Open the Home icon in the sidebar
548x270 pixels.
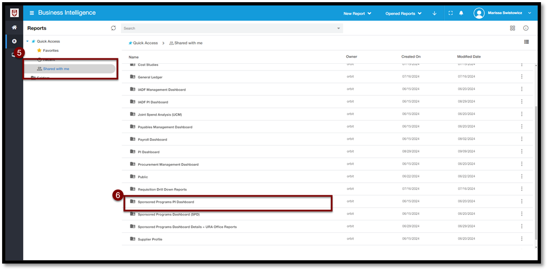click(14, 27)
